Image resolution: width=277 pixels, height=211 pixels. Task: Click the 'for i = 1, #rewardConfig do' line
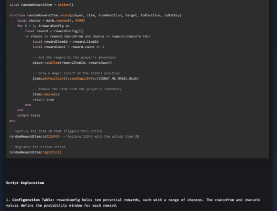43,26
